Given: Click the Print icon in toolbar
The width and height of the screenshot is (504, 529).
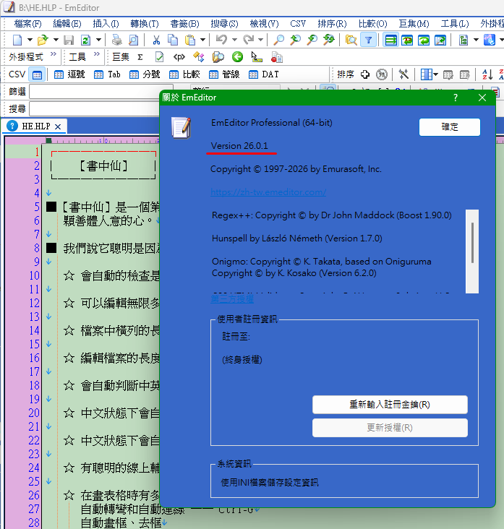Looking at the screenshot, I should pyautogui.click(x=117, y=40).
